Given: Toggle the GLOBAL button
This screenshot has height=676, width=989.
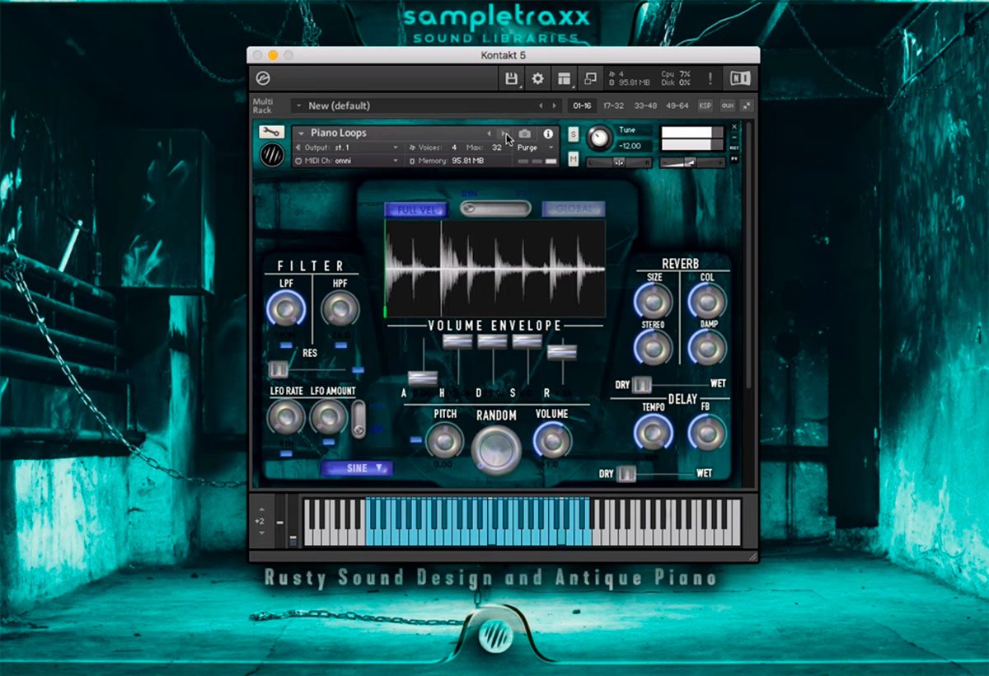Looking at the screenshot, I should 574,209.
